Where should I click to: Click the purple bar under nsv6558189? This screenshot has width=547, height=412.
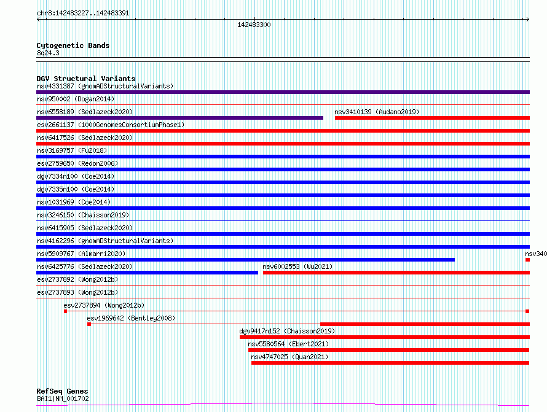179,118
